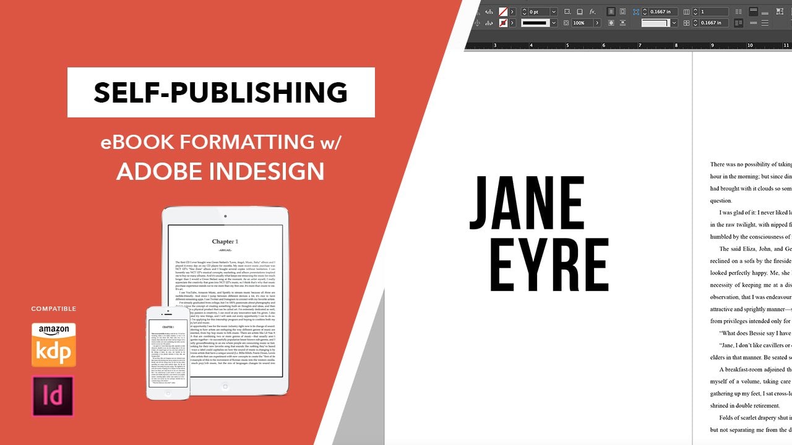Click the corner options icon beside 0.1667 in
Screen dimensions: 792x445
[636, 12]
